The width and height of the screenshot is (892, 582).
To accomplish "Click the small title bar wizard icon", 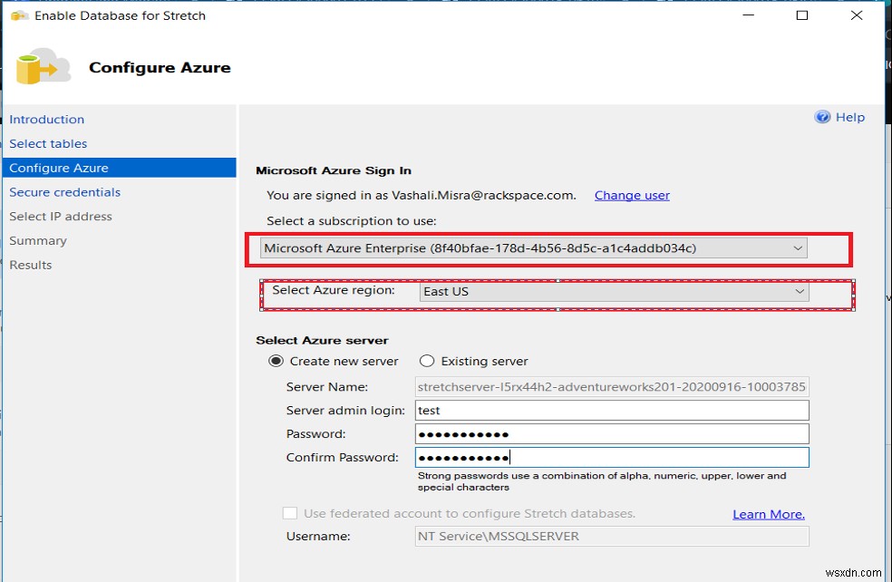I will [18, 15].
